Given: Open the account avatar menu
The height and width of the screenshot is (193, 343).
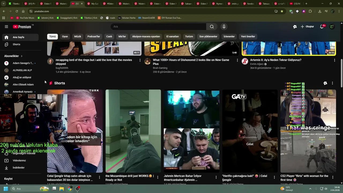Looking at the screenshot, I should [332, 27].
